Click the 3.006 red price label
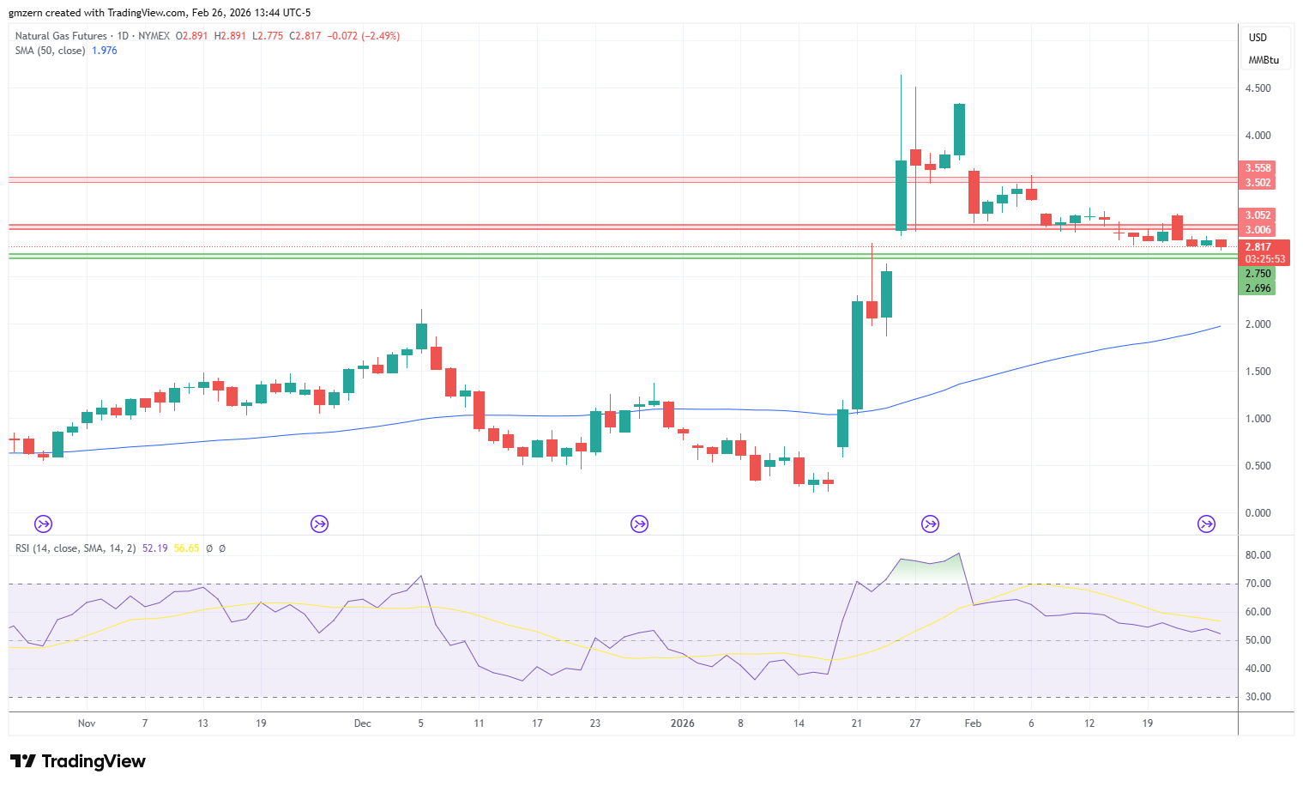This screenshot has height=787, width=1303. [1258, 230]
